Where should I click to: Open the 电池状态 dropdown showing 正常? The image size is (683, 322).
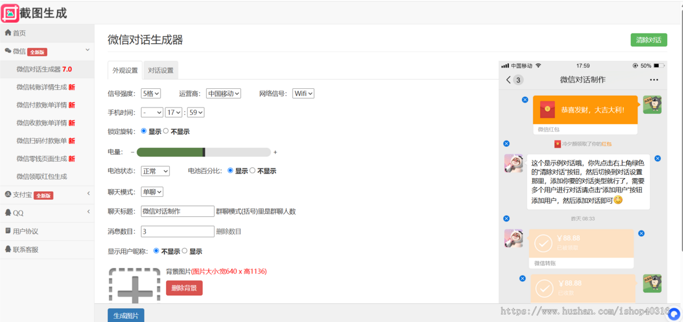[x=155, y=171]
